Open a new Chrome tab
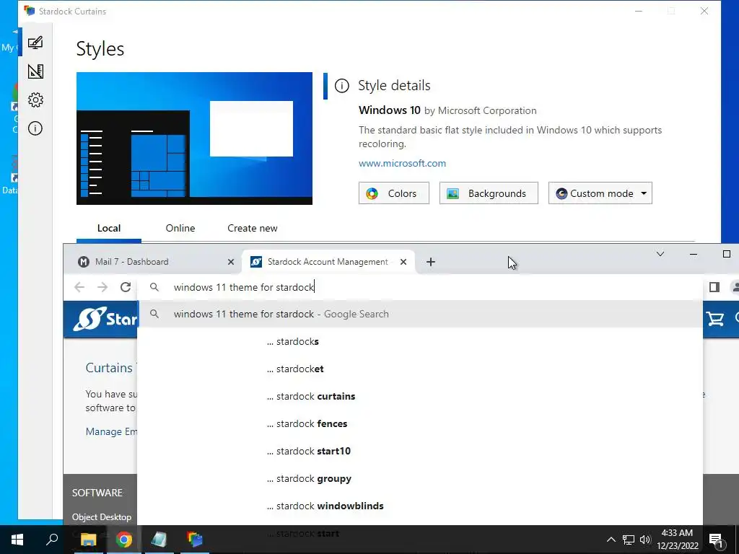Image resolution: width=739 pixels, height=554 pixels. (x=430, y=262)
